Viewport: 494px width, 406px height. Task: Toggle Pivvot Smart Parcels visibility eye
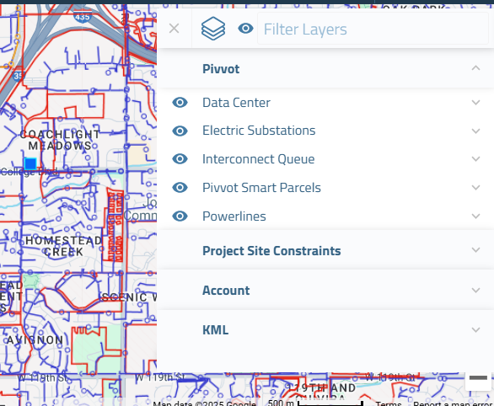click(x=180, y=188)
